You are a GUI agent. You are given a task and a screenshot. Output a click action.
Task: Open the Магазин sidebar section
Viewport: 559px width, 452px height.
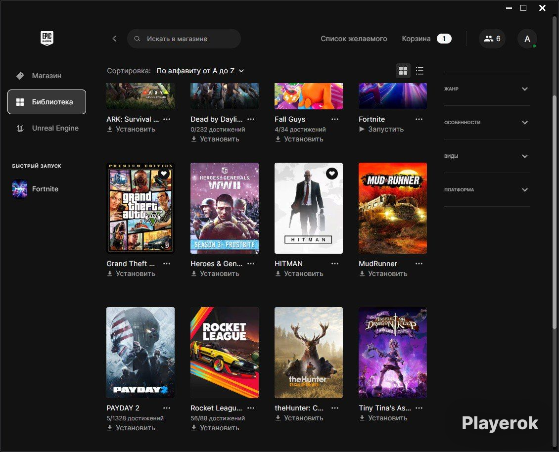pos(47,76)
